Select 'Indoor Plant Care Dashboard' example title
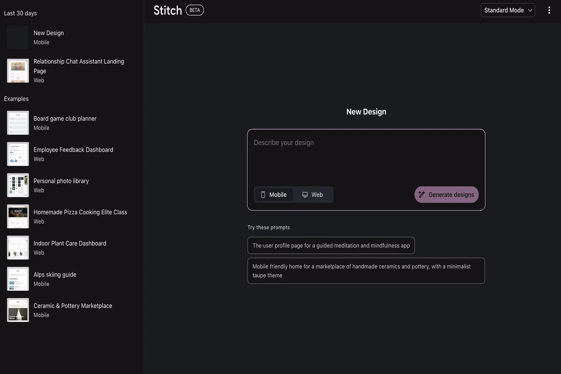Viewport: 561px width, 374px height. pos(70,243)
